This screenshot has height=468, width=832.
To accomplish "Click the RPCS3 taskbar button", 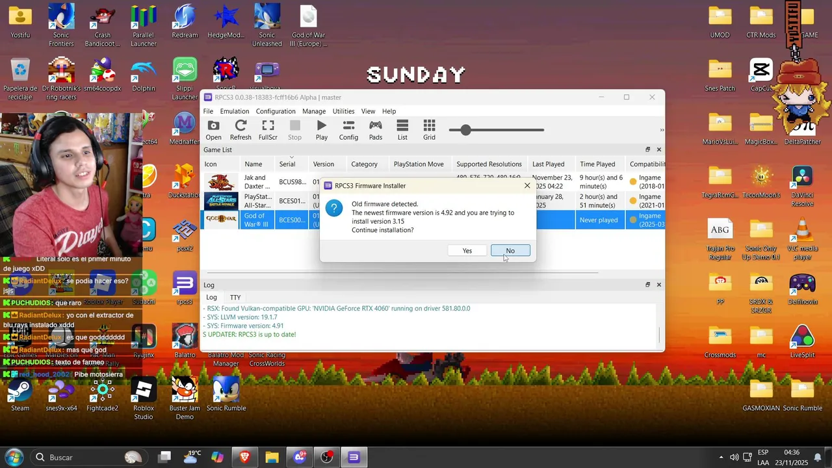I will (x=354, y=458).
